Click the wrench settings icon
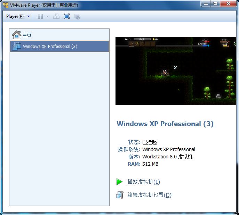Image resolution: width=239 pixels, height=215 pixels. click(120, 195)
